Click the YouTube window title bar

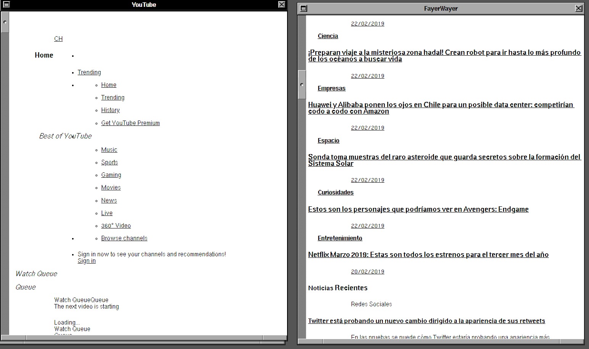pos(144,5)
